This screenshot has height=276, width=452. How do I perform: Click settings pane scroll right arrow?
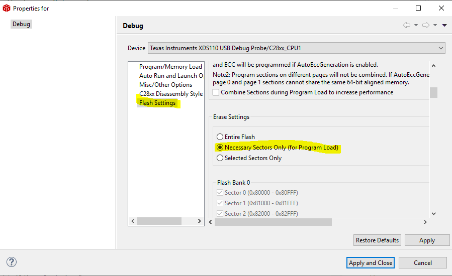(x=425, y=222)
